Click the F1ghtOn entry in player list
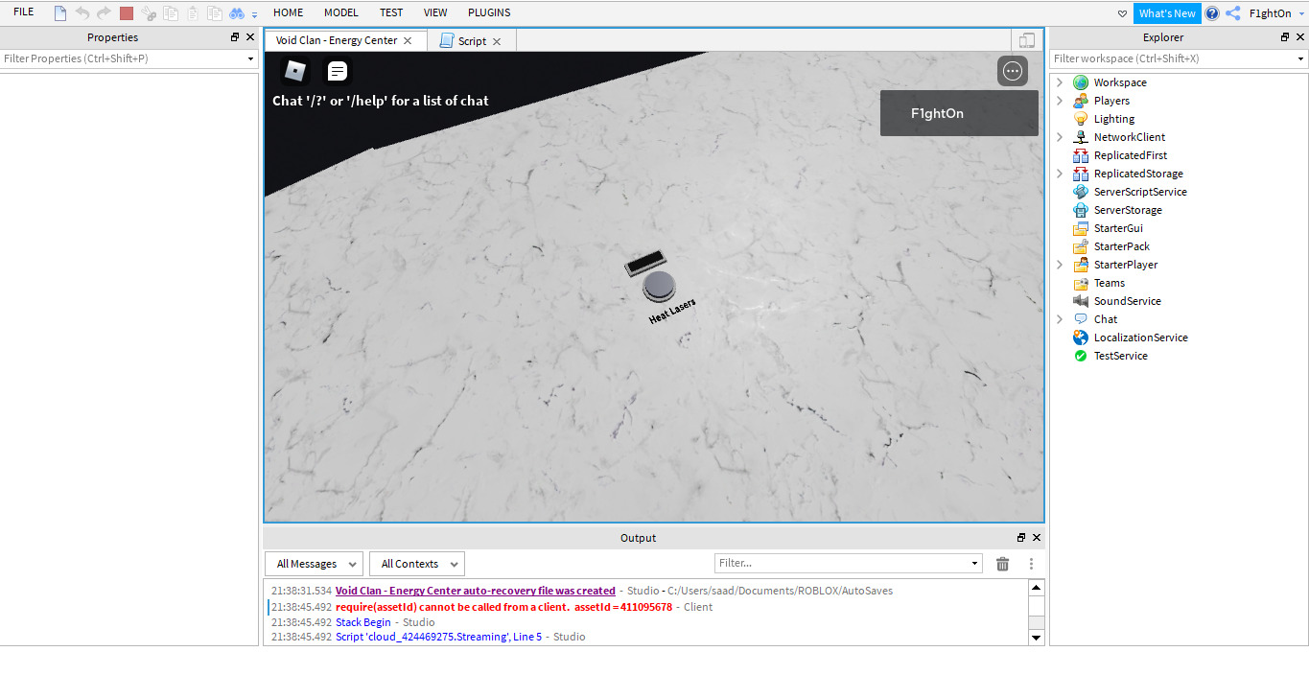 tap(959, 113)
